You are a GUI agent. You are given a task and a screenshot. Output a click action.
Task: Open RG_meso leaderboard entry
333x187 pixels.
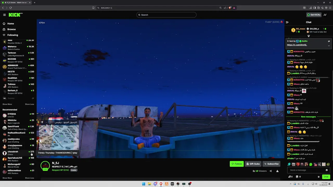click(x=298, y=30)
